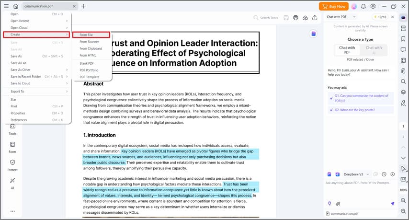This screenshot has width=409, height=220.
Task: Focus the Ask anything about PDF input
Action: pyautogui.click(x=361, y=189)
